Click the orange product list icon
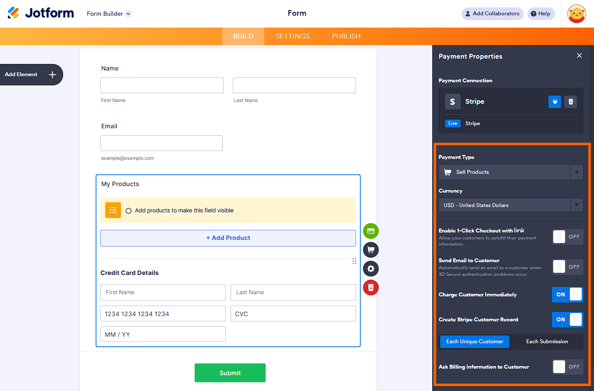Screen dimensions: 594x391 113,210
